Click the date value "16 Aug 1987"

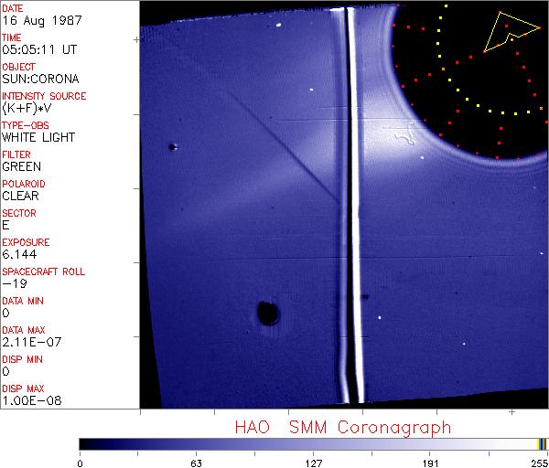[x=42, y=20]
